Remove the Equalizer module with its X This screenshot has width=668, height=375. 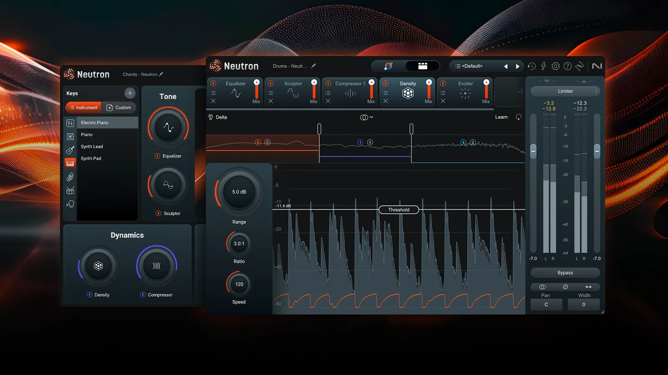(x=213, y=101)
